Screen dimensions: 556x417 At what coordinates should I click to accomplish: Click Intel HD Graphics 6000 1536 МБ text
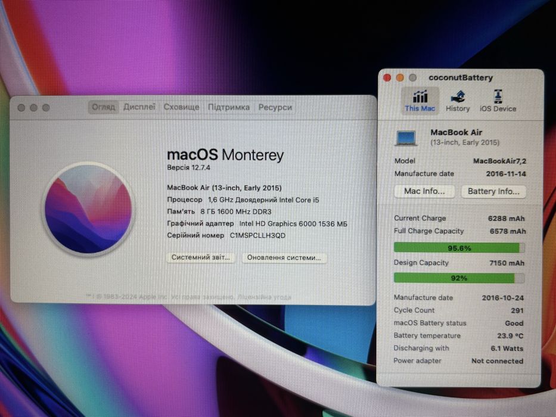click(293, 224)
